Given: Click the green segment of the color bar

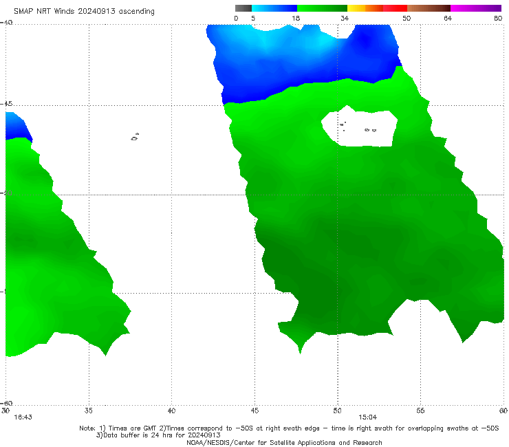Looking at the screenshot, I should 322,8.
